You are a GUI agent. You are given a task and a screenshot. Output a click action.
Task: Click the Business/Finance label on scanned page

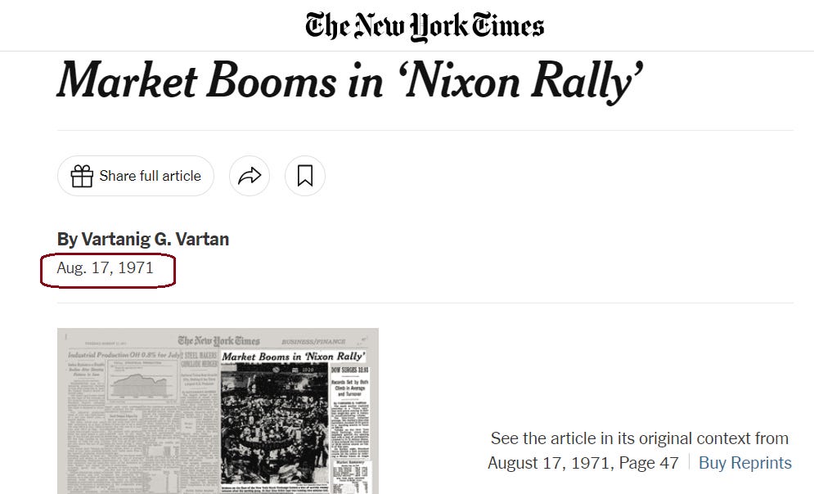tap(311, 340)
